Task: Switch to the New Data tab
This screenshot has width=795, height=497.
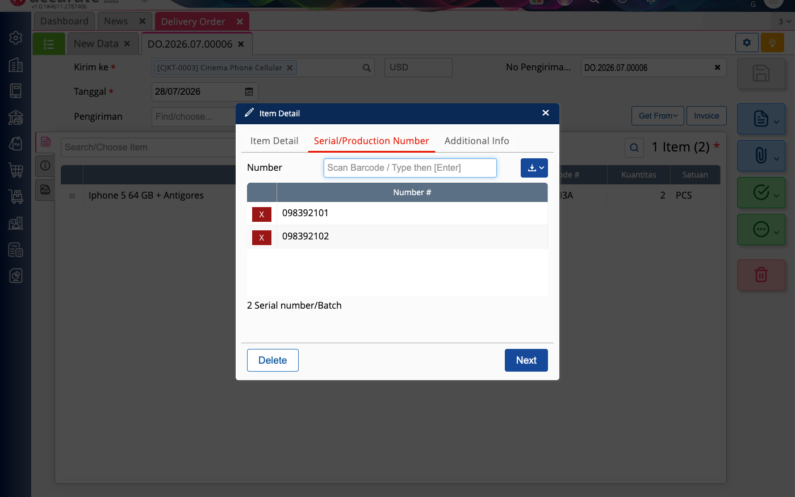Action: pos(96,44)
